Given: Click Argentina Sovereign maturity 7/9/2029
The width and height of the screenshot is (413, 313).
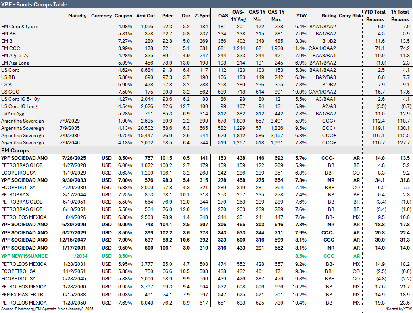Looking at the screenshot, I should click(70, 121).
